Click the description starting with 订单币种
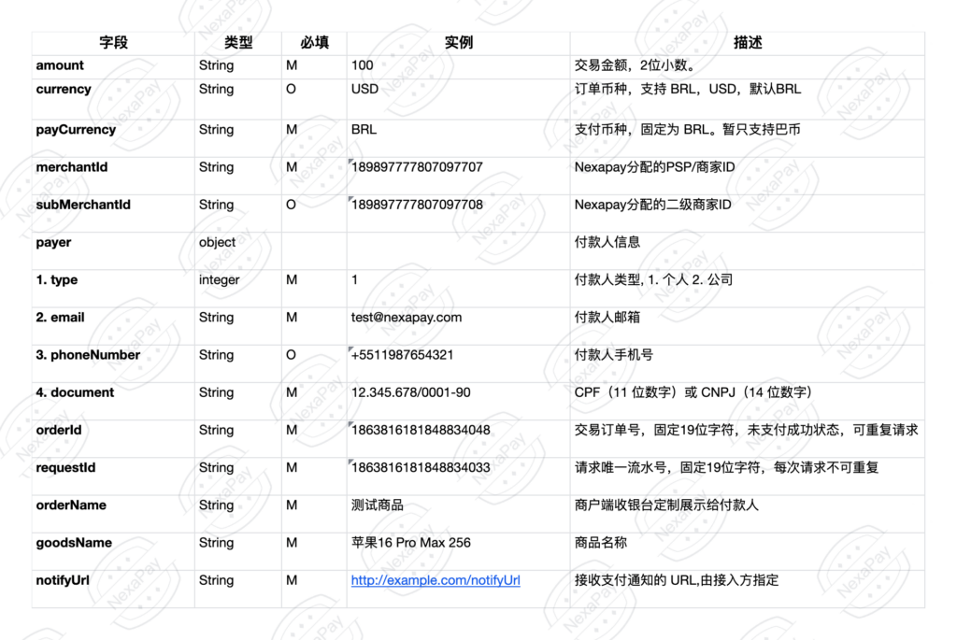Image resolution: width=957 pixels, height=640 pixels. (688, 89)
